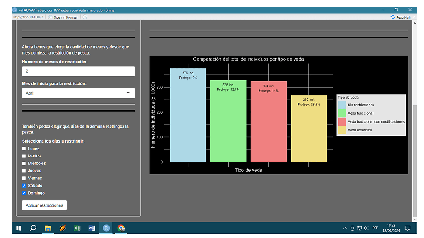The width and height of the screenshot is (424, 238).
Task: Open RStudio from the taskbar
Action: pyautogui.click(x=106, y=228)
